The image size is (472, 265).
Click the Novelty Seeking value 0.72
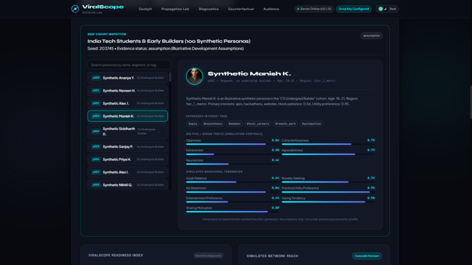click(x=371, y=178)
